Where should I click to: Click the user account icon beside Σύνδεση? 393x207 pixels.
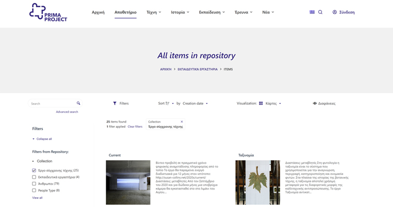(334, 12)
